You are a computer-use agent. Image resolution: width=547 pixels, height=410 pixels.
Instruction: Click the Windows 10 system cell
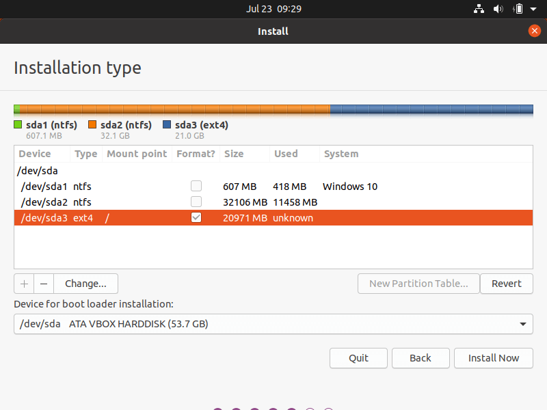[350, 187]
